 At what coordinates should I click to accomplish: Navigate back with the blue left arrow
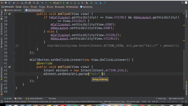42,3
